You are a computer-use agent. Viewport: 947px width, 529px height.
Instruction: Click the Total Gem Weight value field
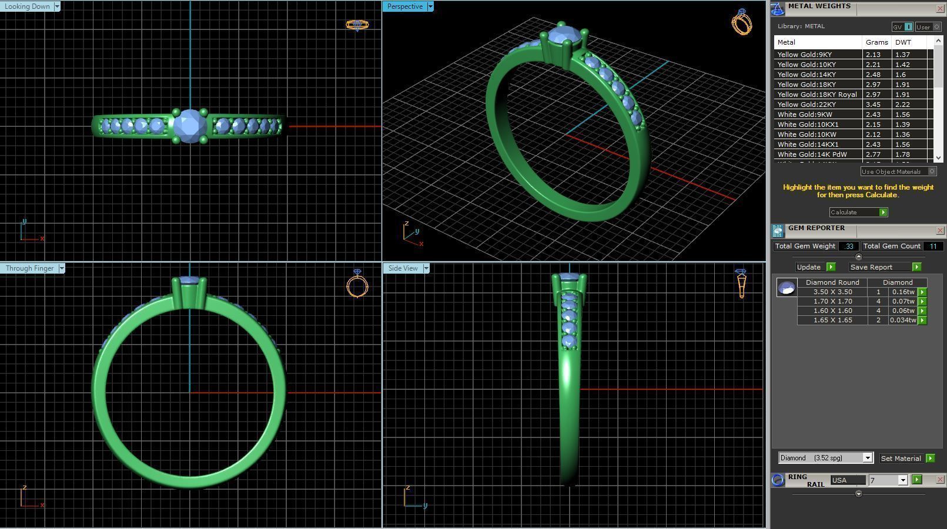pos(848,246)
